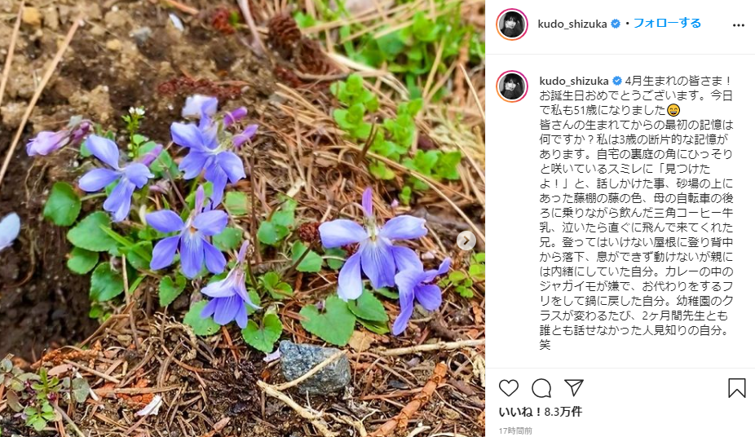Like the post with the heart icon
Image resolution: width=755 pixels, height=437 pixels.
tap(509, 388)
